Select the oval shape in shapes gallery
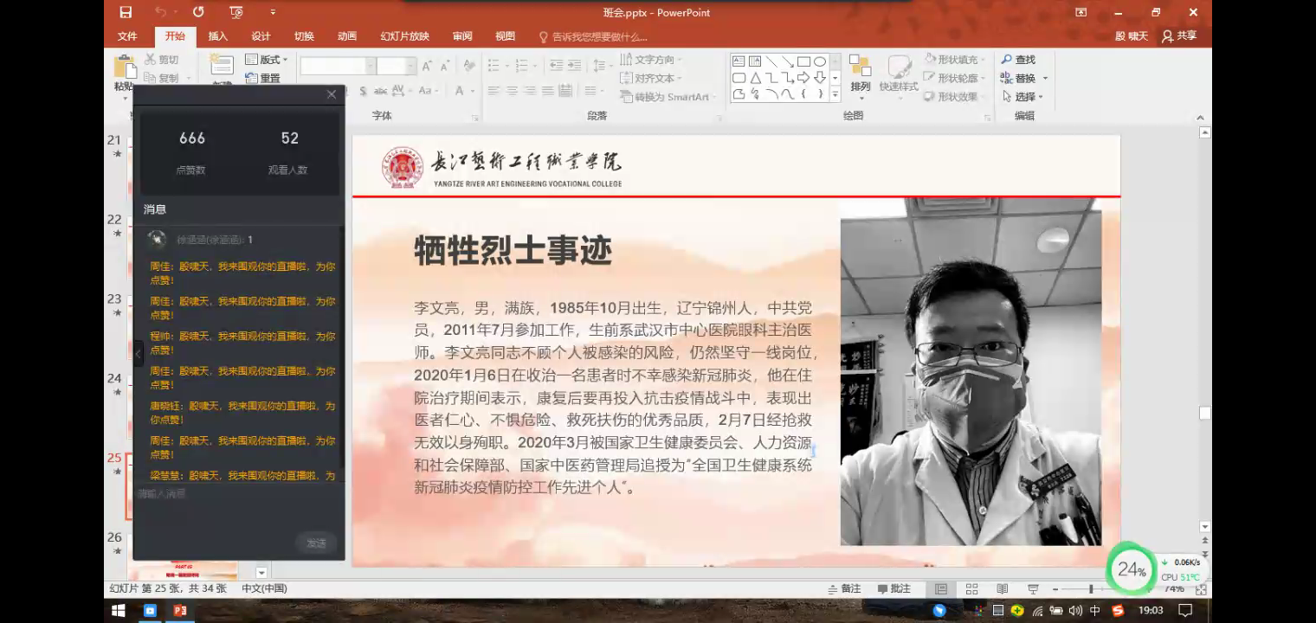Screen dimensions: 1316x623 point(819,61)
